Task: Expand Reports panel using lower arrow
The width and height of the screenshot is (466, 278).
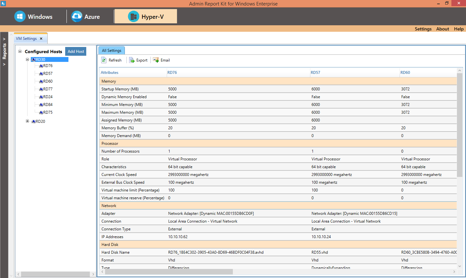Action: [x=4, y=64]
